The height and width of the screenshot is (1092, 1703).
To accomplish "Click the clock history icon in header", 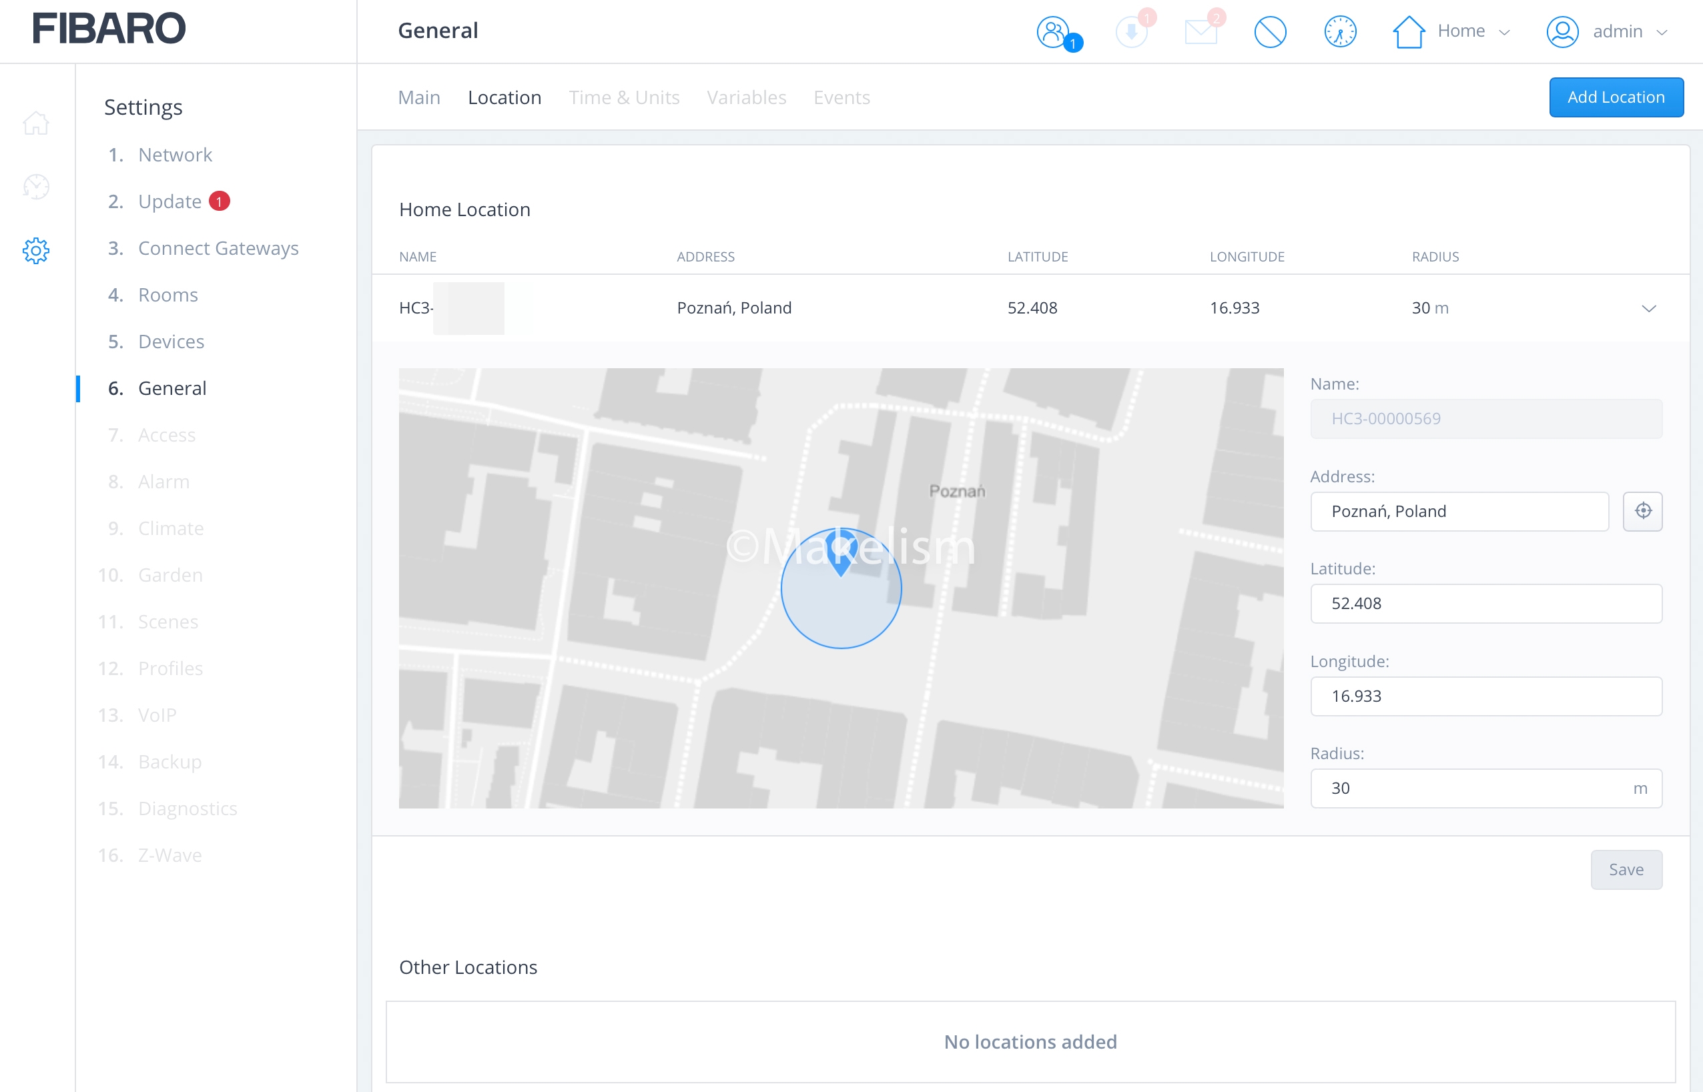I will pos(1340,32).
